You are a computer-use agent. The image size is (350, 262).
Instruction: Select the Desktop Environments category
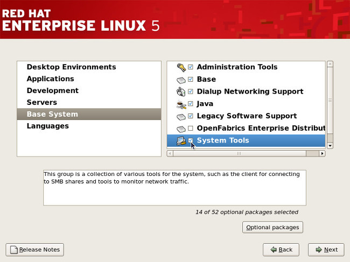[89, 67]
